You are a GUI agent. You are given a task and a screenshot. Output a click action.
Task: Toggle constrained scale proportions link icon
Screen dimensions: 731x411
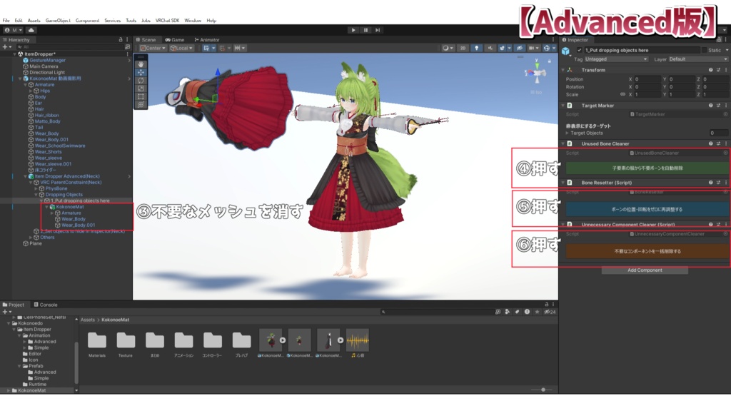tap(622, 95)
